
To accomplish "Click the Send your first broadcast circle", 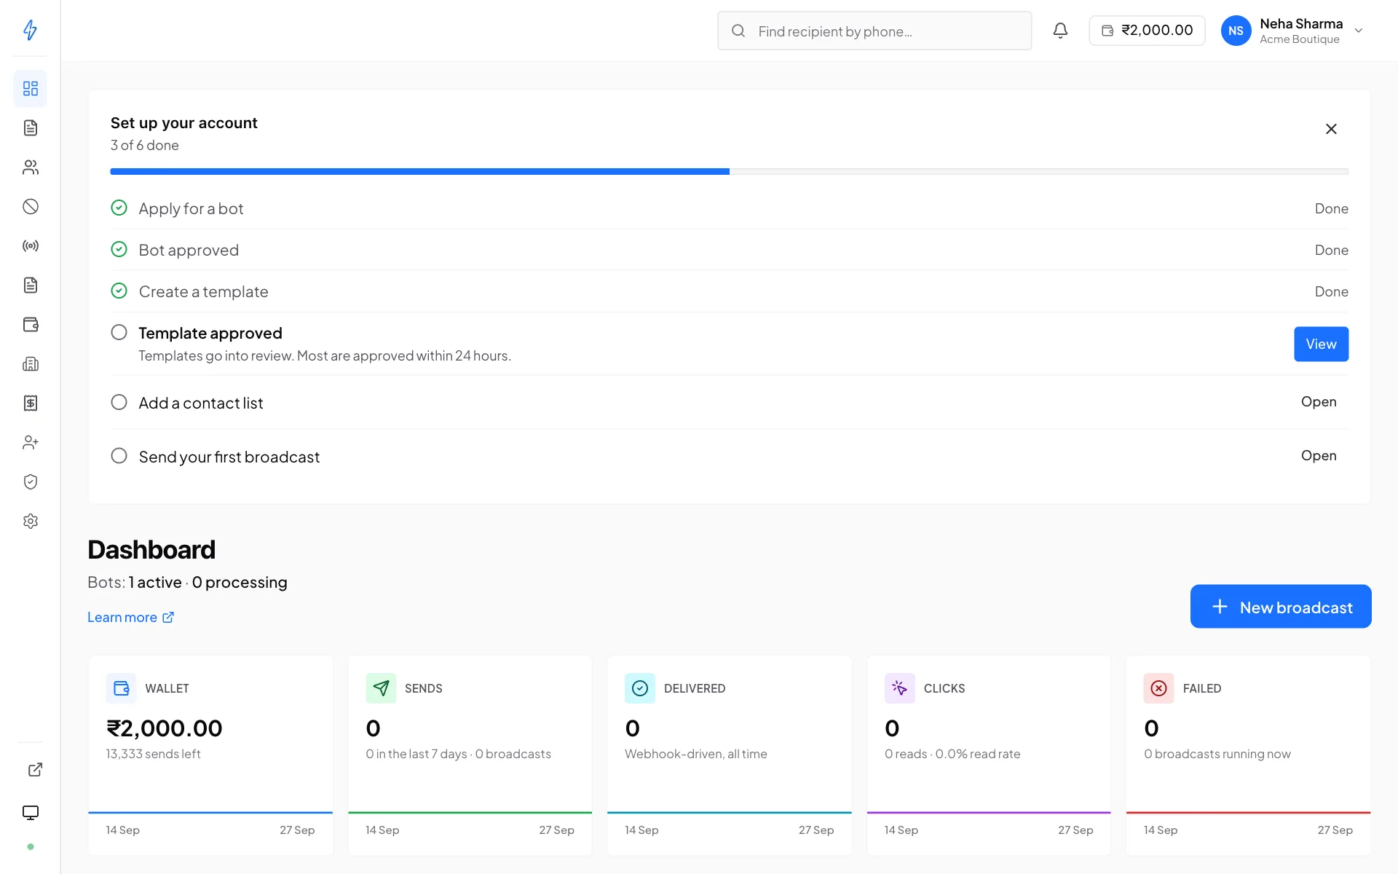I will (x=119, y=456).
